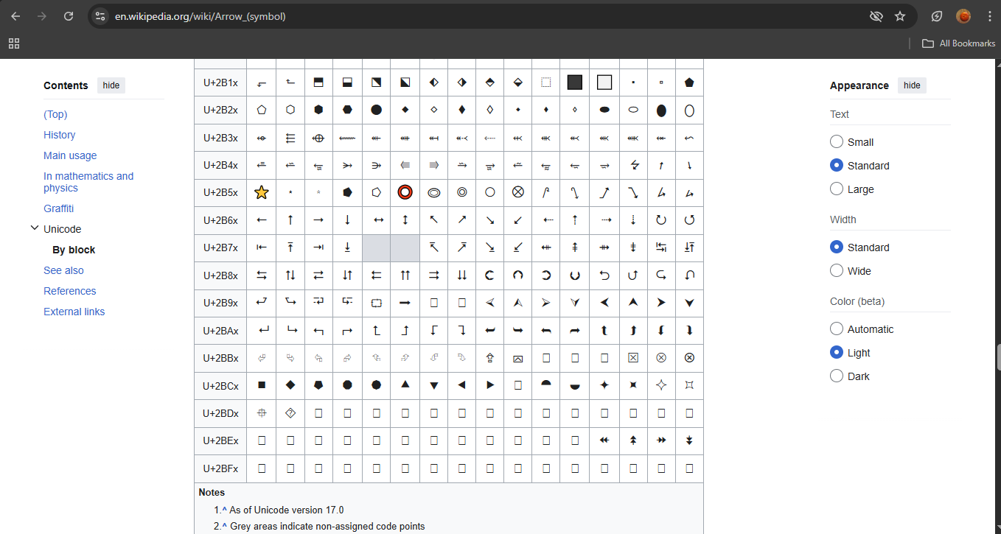Switch width to Wide

click(837, 270)
